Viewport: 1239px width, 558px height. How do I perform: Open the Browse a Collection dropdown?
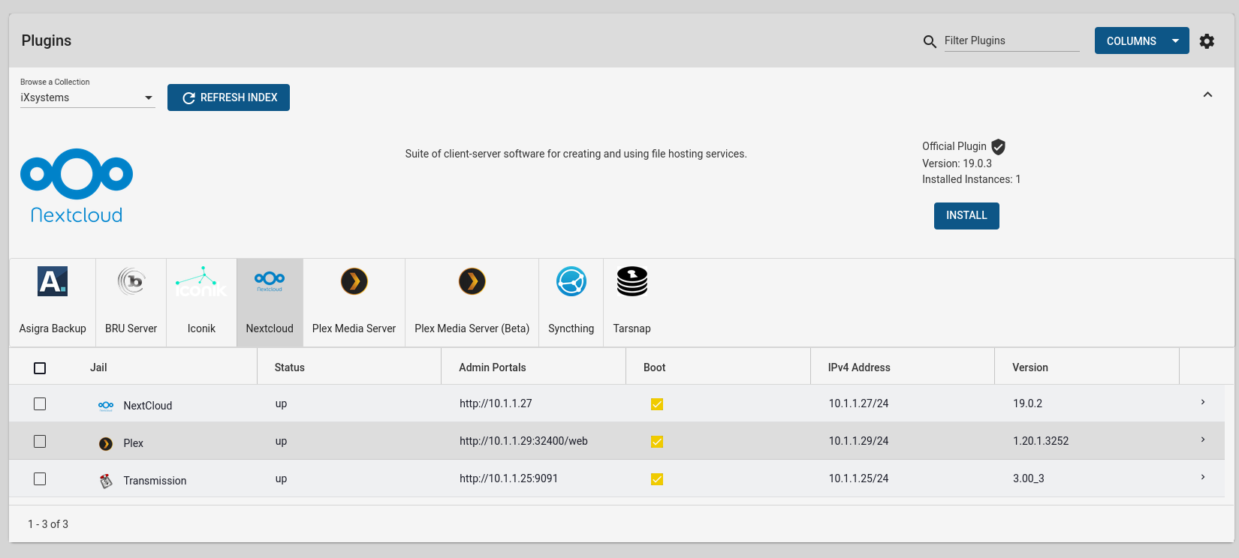pyautogui.click(x=88, y=97)
